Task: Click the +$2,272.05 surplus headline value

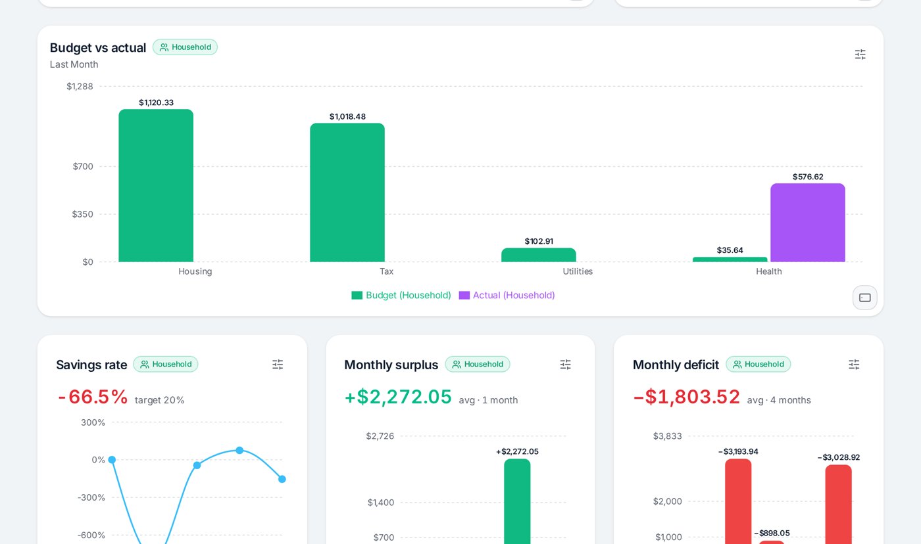Action: click(398, 397)
